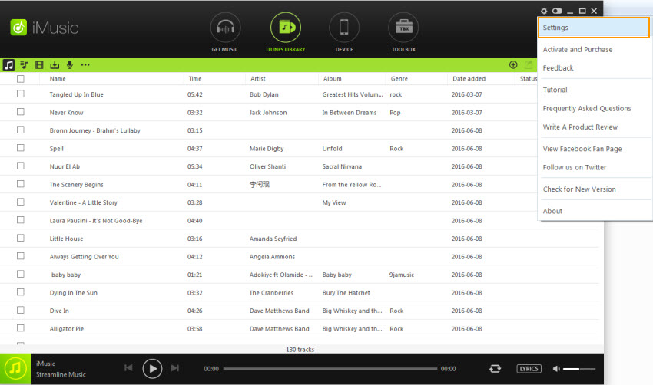Click the 9jamusic genre cell
The width and height of the screenshot is (653, 385).
[x=402, y=275]
